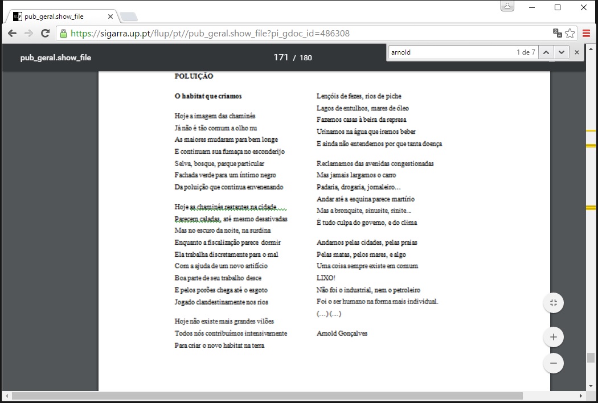Edit the page number 171 field
598x403 pixels.
(281, 57)
